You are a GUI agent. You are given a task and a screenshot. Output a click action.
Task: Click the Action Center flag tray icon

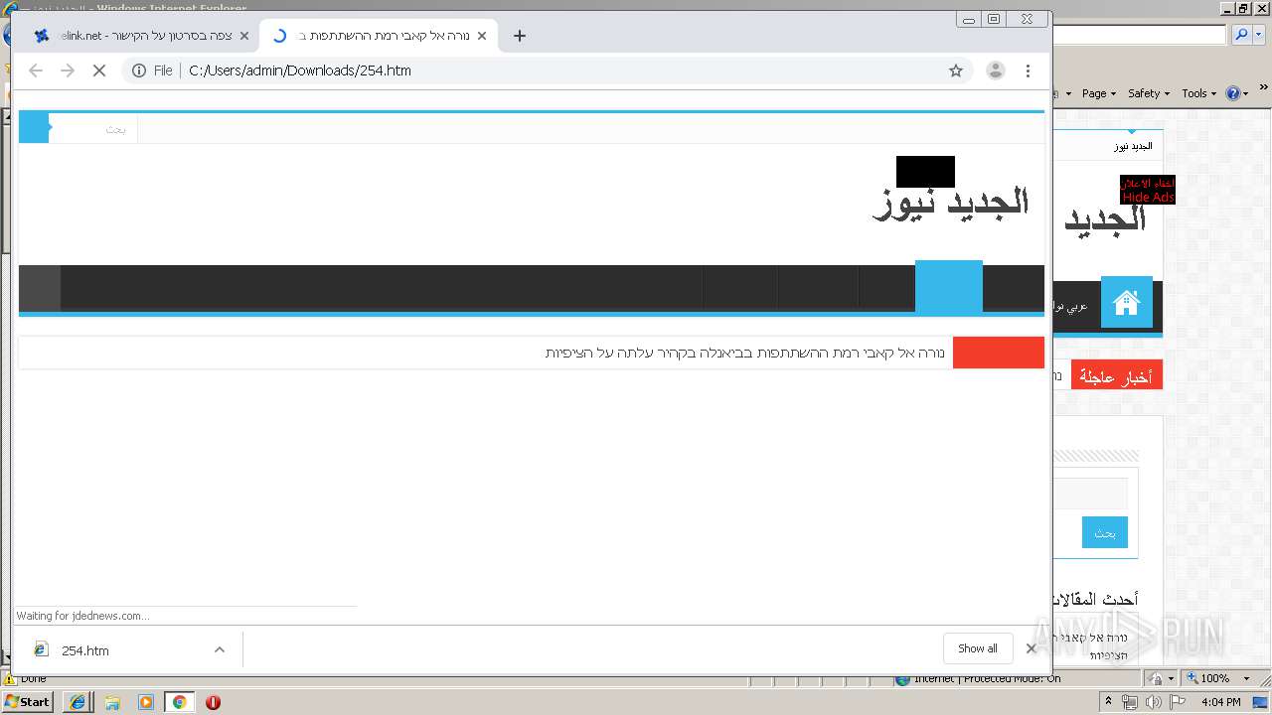[x=1176, y=702]
